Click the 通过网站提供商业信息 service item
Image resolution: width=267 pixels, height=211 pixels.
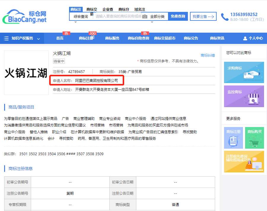(168, 118)
